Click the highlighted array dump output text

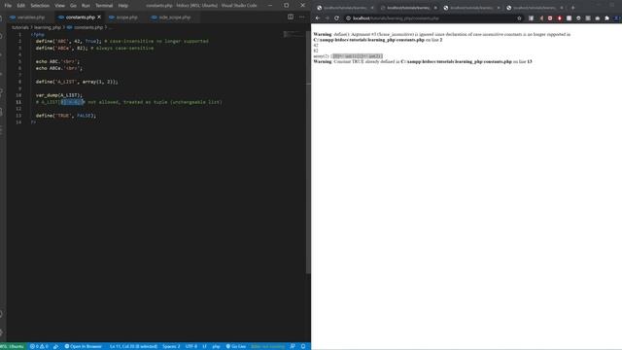(x=358, y=56)
